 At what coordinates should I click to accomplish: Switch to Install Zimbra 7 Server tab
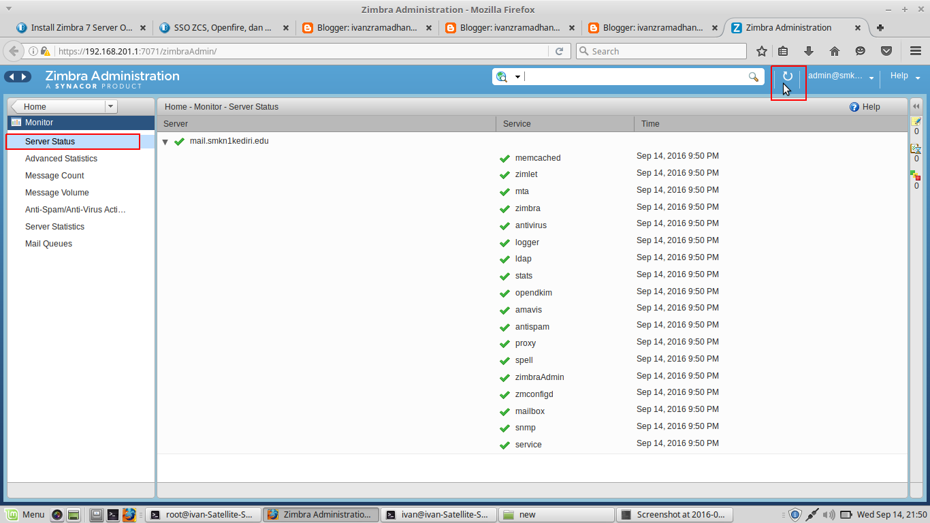tap(82, 28)
